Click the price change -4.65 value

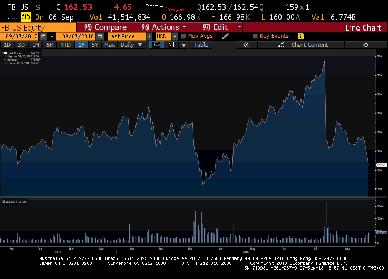pyautogui.click(x=121, y=7)
